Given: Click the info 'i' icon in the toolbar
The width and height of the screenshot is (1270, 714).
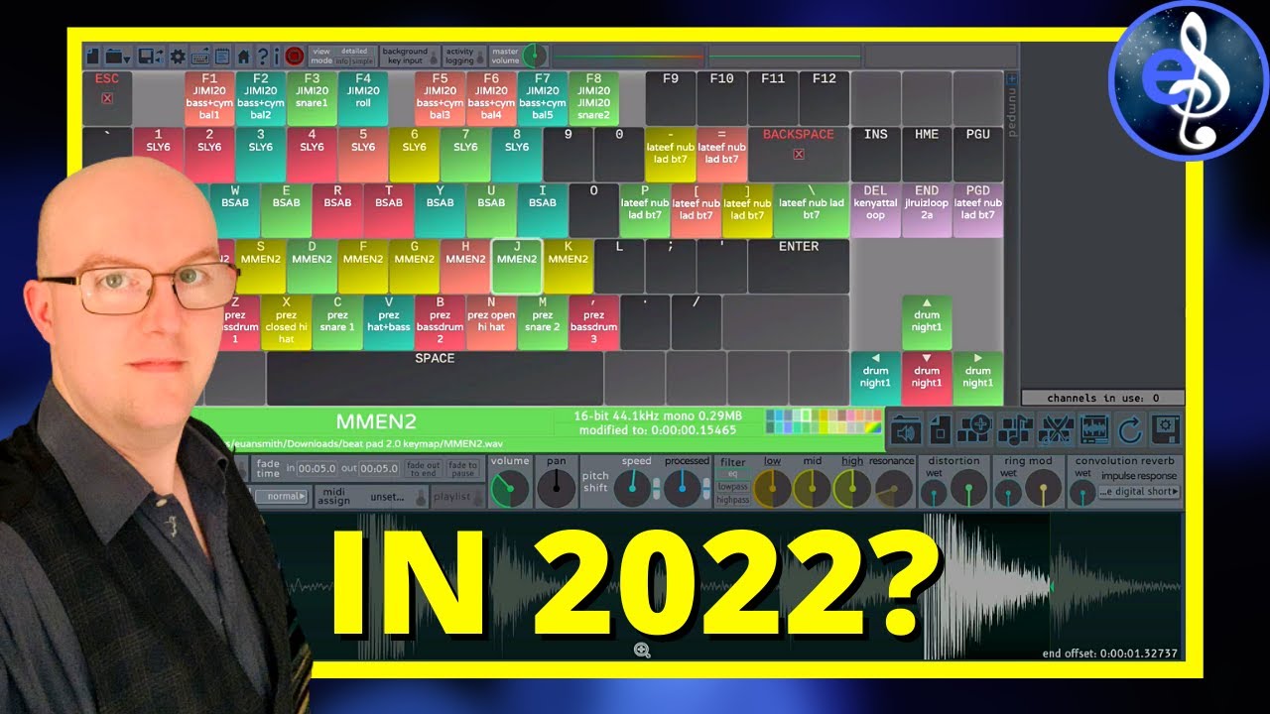Looking at the screenshot, I should (277, 57).
